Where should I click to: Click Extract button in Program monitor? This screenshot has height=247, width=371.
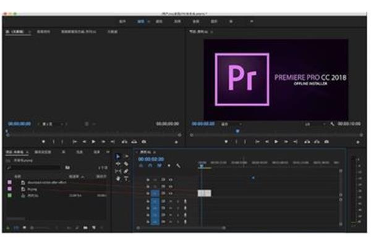point(317,142)
